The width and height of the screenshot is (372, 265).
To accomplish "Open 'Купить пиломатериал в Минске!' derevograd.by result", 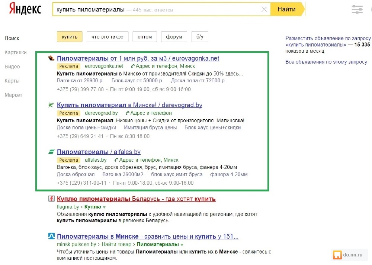I will [129, 105].
